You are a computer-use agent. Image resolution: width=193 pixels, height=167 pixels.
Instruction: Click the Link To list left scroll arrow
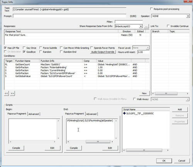[153, 94]
